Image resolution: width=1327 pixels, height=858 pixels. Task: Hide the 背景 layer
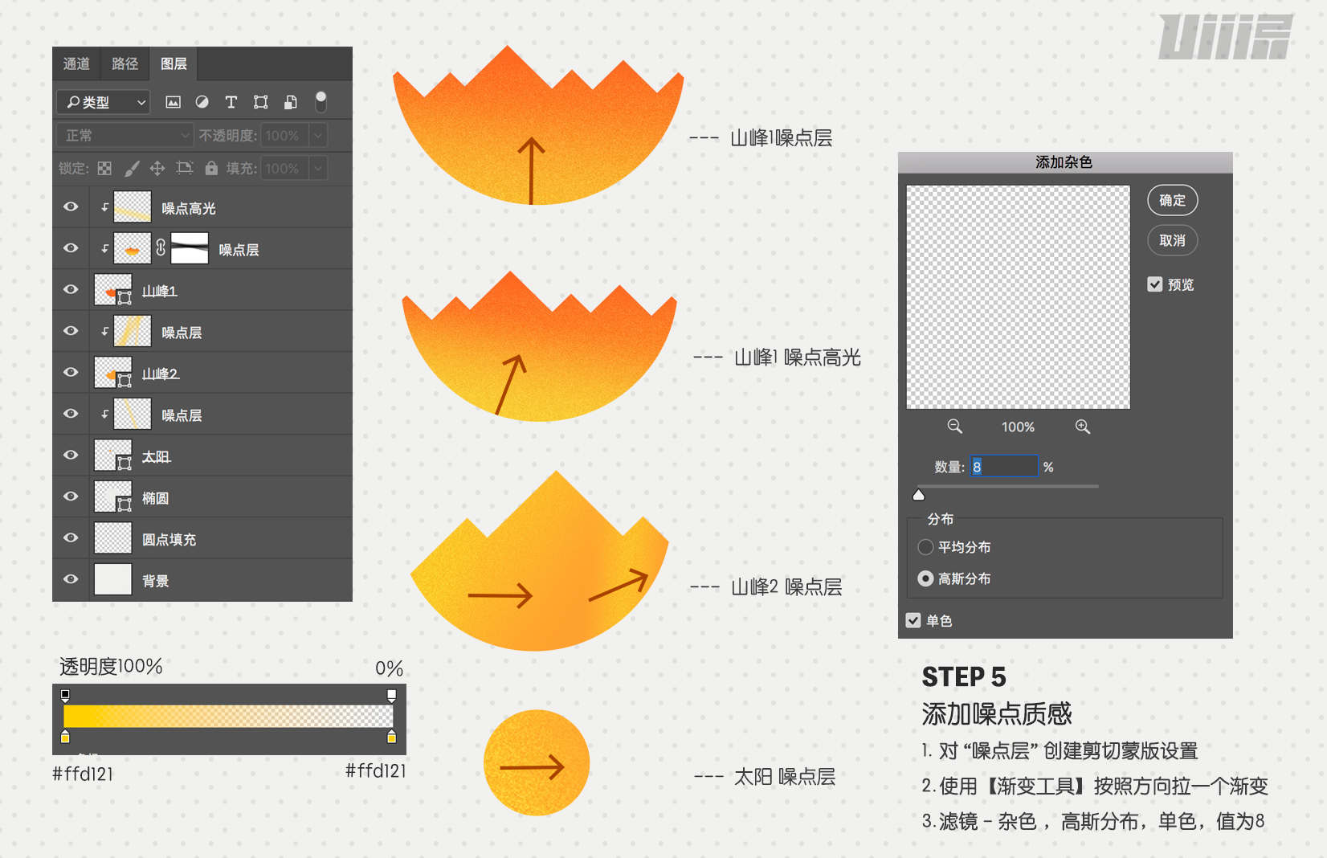(x=71, y=579)
